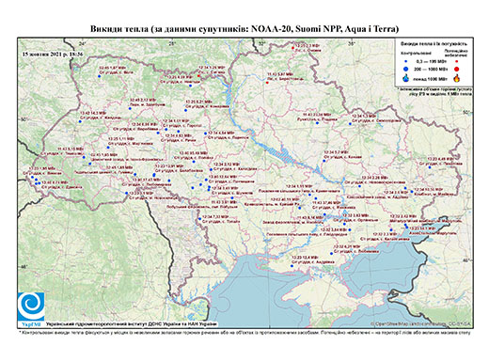
Task: Click the blue marker for 13:23 12,4 МВт
Action: click(292, 266)
